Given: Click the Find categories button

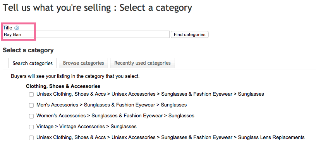Looking at the screenshot, I should [190, 34].
